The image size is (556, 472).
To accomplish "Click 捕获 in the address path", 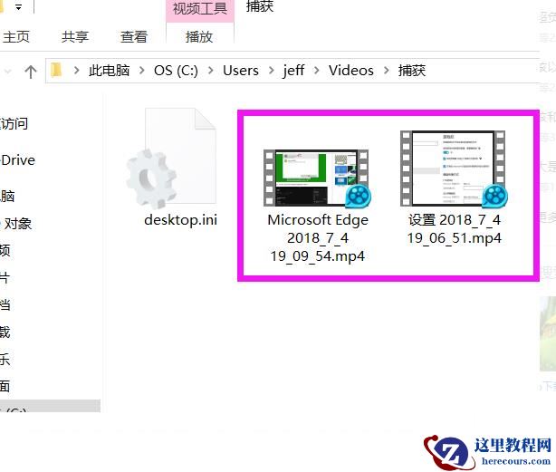I will (412, 71).
